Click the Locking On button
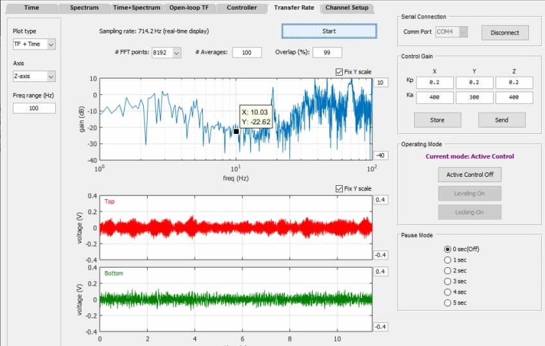This screenshot has height=346, width=545. tap(470, 212)
